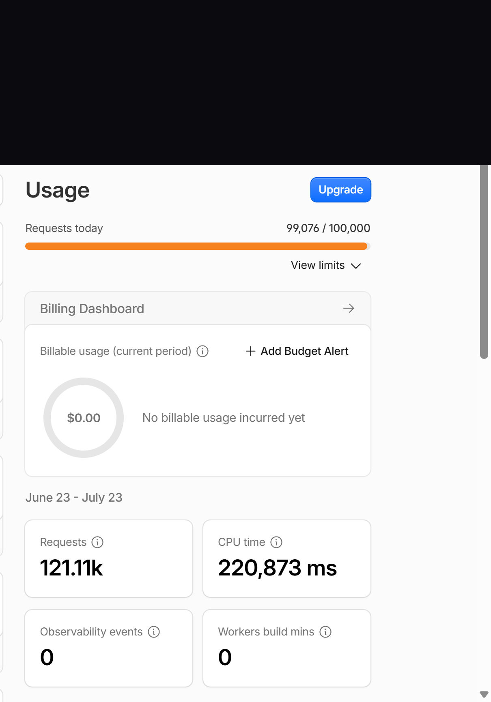This screenshot has width=491, height=702.
Task: Click the $0.00 billable usage ring
Action: coord(84,418)
